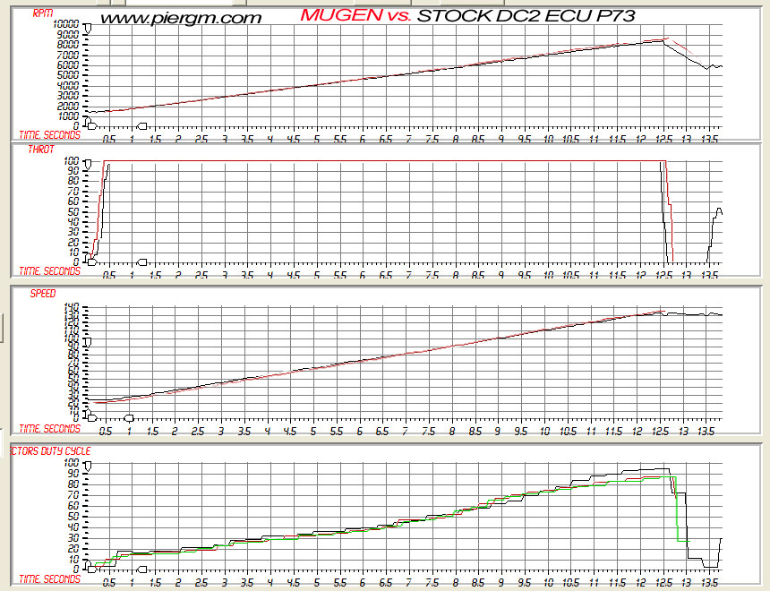Click the RPM graph's time marker near 1 second
The image size is (770, 591).
[141, 126]
